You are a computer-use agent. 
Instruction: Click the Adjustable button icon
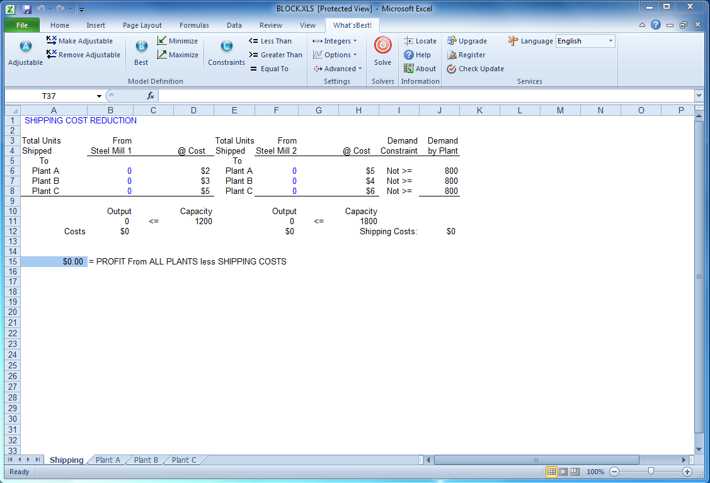pos(25,46)
